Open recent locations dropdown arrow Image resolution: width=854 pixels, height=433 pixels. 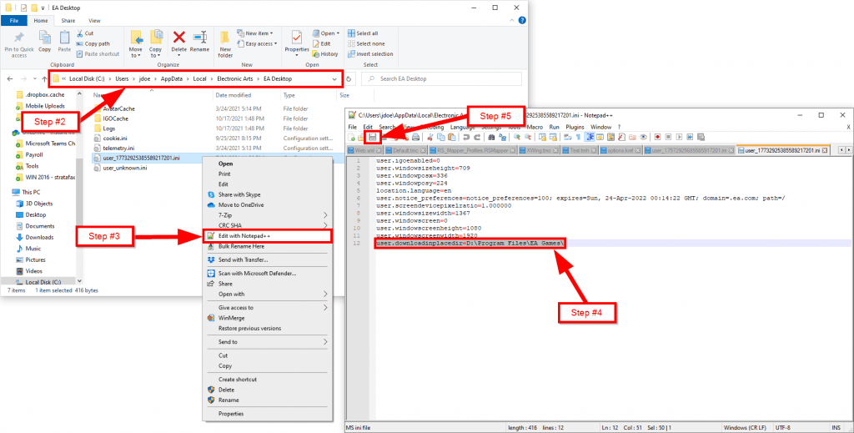[x=35, y=79]
